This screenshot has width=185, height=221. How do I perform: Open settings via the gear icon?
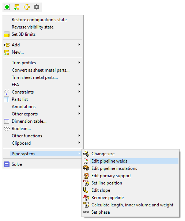tap(37, 7)
